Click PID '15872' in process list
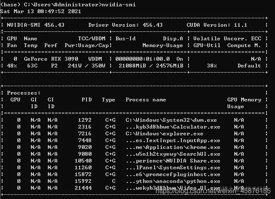The width and height of the screenshot is (275, 199). [83, 174]
